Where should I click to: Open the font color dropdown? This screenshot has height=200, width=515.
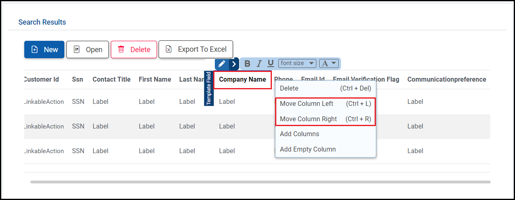pos(328,63)
